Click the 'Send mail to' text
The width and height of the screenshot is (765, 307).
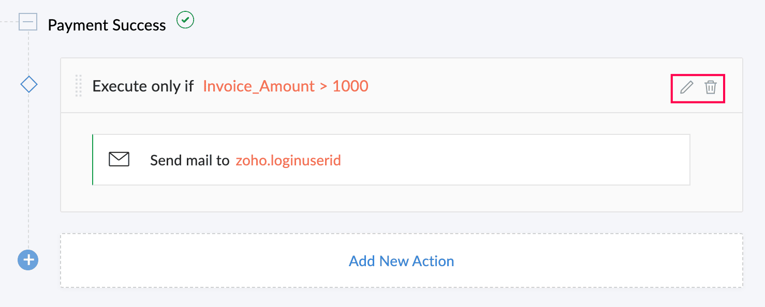coord(189,160)
